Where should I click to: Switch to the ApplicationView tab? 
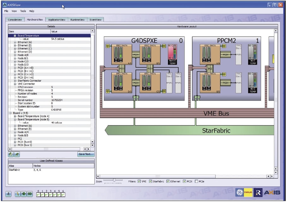pyautogui.click(x=57, y=20)
